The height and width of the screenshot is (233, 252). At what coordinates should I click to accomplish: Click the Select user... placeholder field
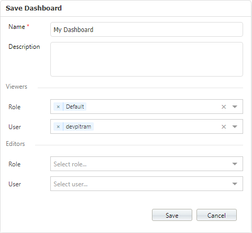click(x=147, y=184)
